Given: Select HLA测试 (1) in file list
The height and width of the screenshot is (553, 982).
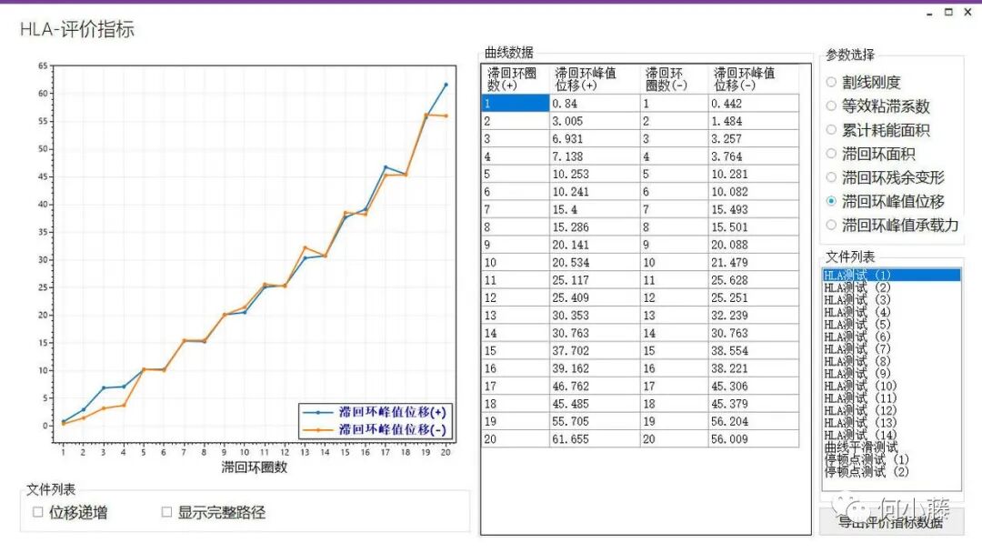Looking at the screenshot, I should [891, 275].
